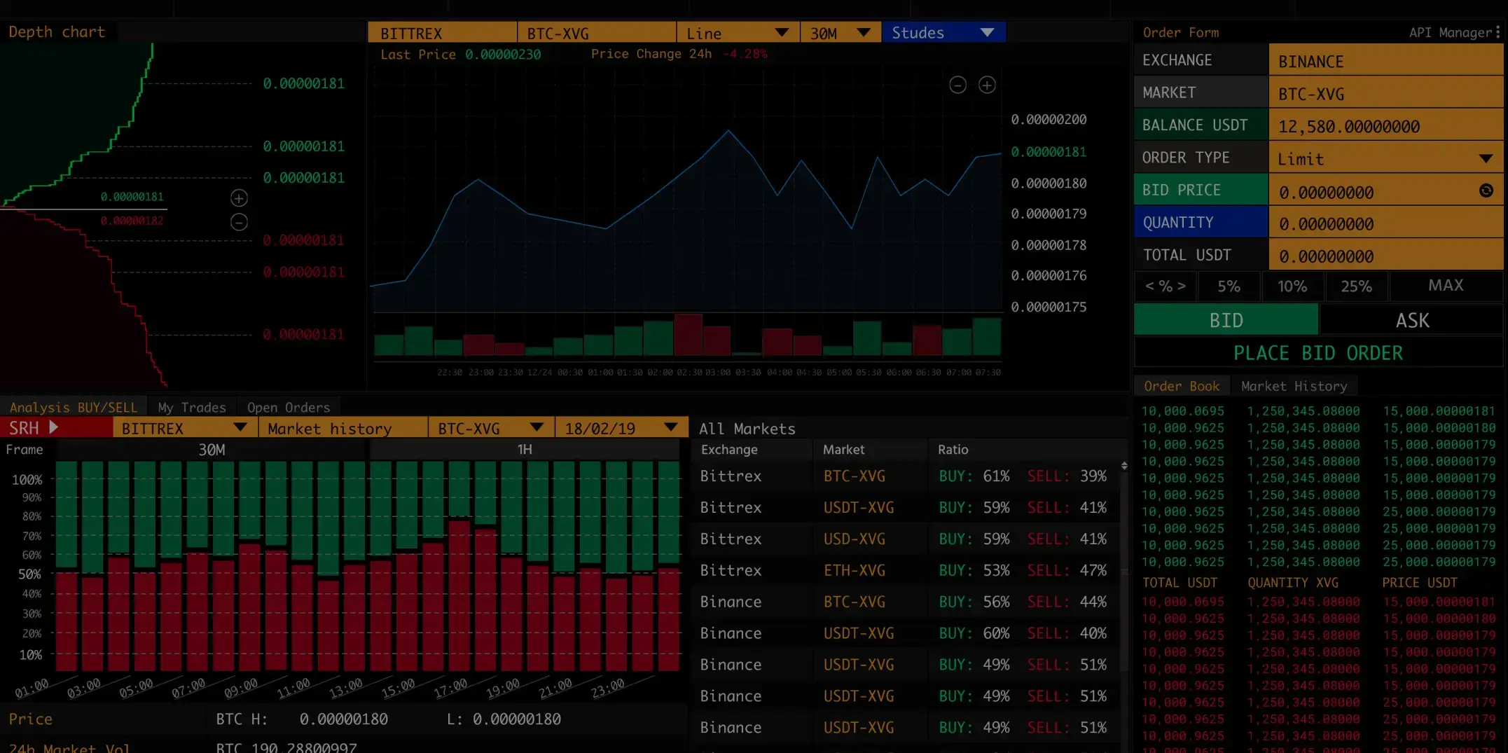Click the < % > custom percent option
Viewport: 1508px width, 753px height.
coord(1165,286)
